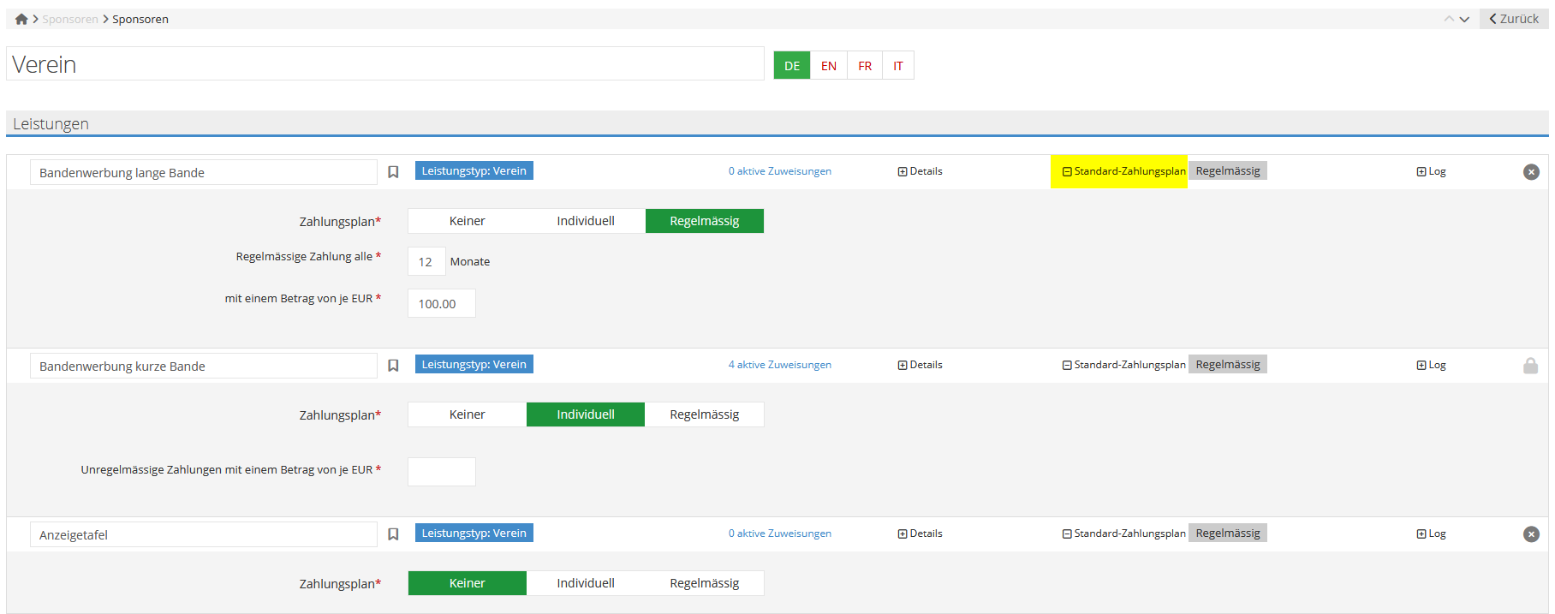Delete the Anzeigetafel entry with the X icon
The image size is (1555, 614).
(1531, 534)
